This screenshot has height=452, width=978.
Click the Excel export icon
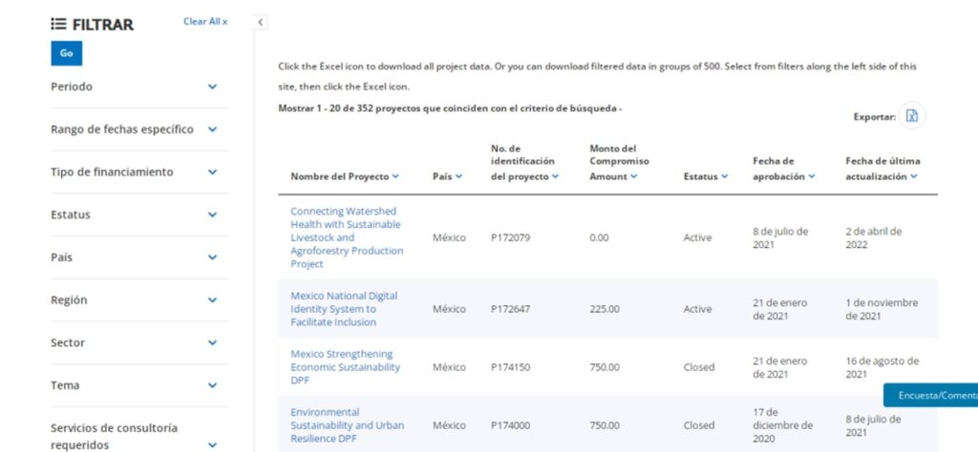[912, 115]
